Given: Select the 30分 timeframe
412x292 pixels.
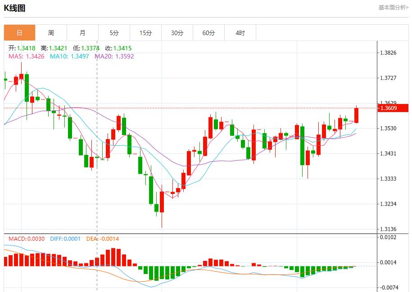Looking at the screenshot, I should pos(177,32).
